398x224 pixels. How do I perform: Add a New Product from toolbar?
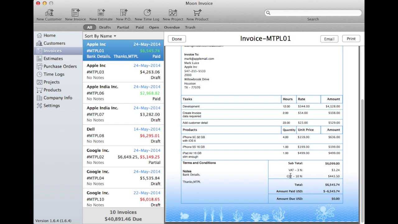click(x=197, y=13)
